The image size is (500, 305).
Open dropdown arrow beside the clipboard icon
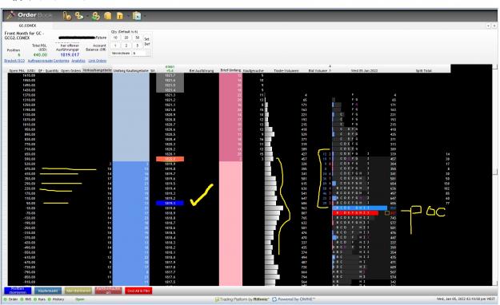click(x=145, y=16)
